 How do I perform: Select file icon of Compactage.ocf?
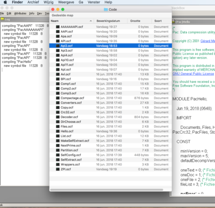click(58, 98)
